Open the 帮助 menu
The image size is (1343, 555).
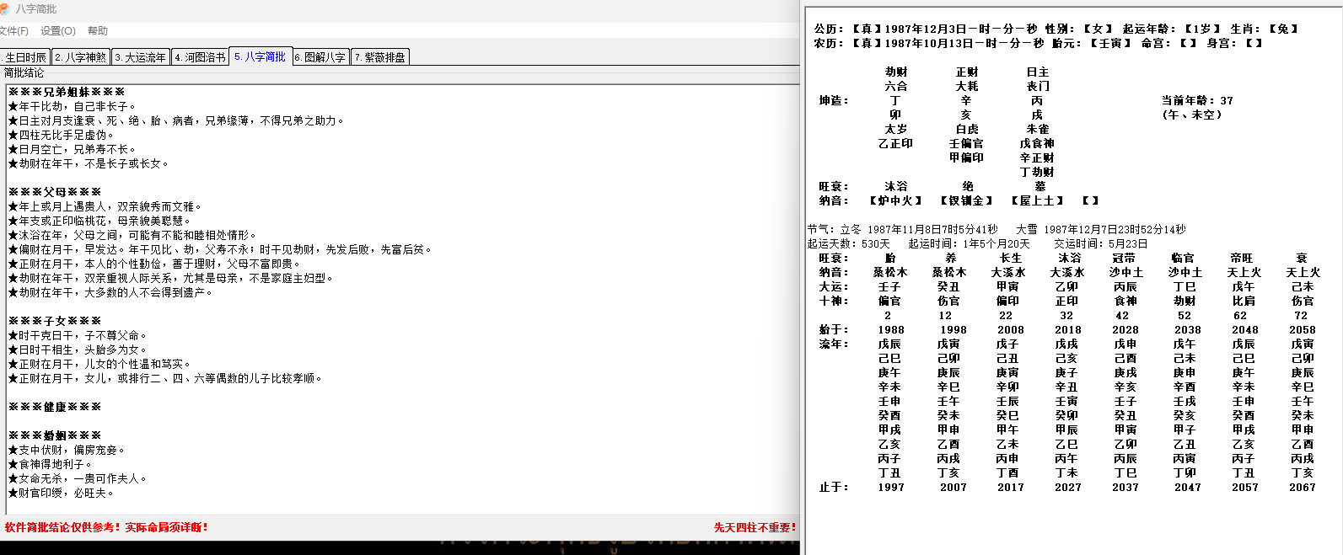[98, 31]
